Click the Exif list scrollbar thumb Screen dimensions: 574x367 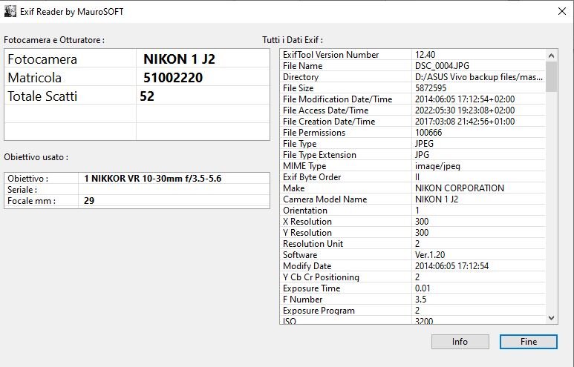(x=551, y=76)
